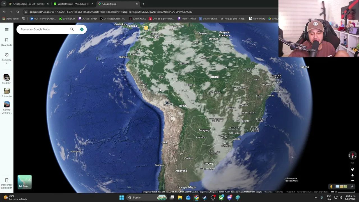This screenshot has width=359, height=202.
Task: Open the JCrack | Kick bookmark
Action: [67, 19]
